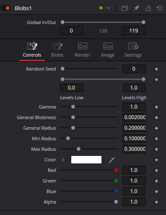Click the Min Radius slider handle
Image resolution: width=166 pixels, height=215 pixels.
tap(68, 139)
